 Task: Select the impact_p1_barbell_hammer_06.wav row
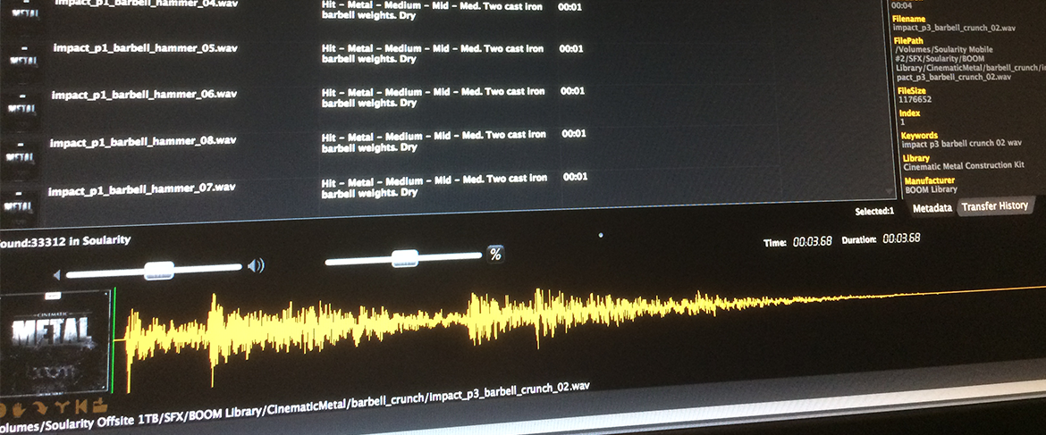144,94
